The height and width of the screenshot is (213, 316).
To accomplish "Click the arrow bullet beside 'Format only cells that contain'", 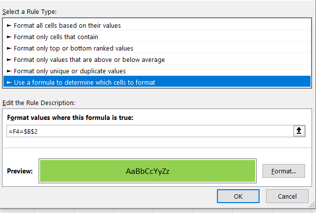I will pyautogui.click(x=9, y=37).
